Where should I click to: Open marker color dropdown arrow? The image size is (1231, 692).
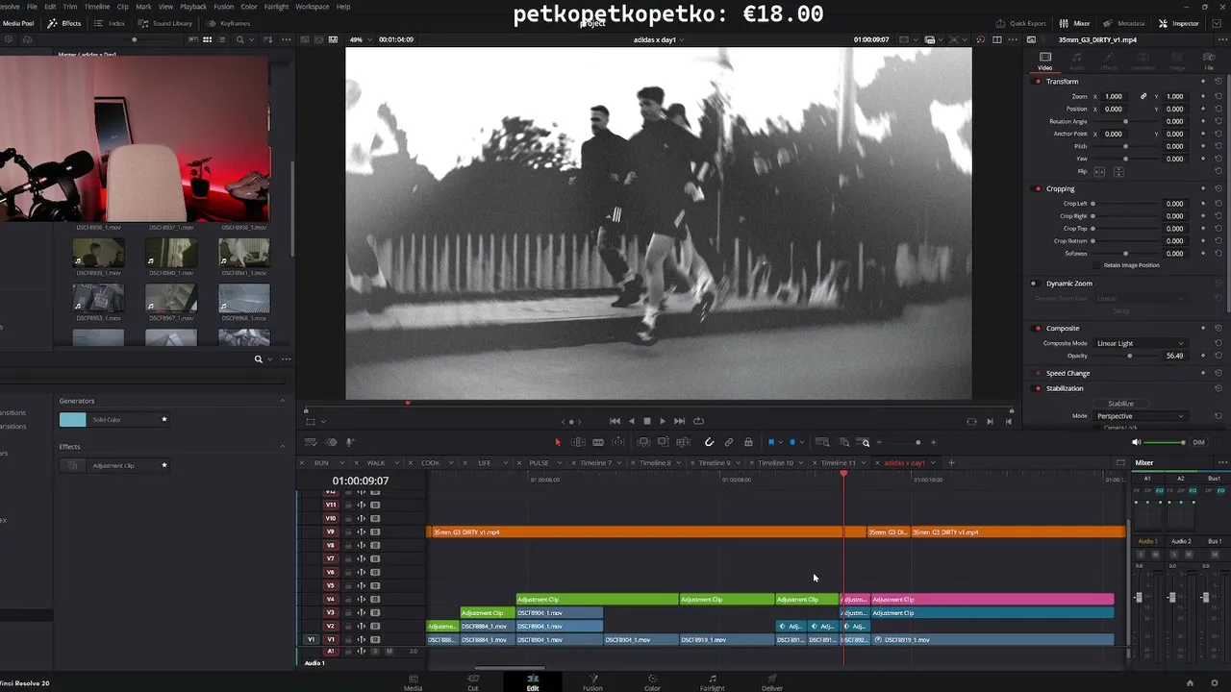801,442
